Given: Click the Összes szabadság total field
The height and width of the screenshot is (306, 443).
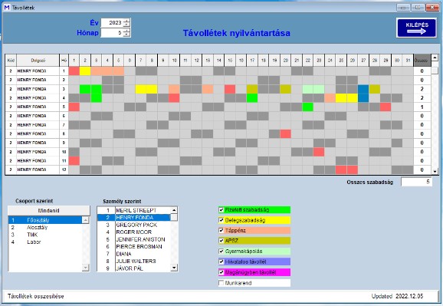Looking at the screenshot, I should click(416, 182).
